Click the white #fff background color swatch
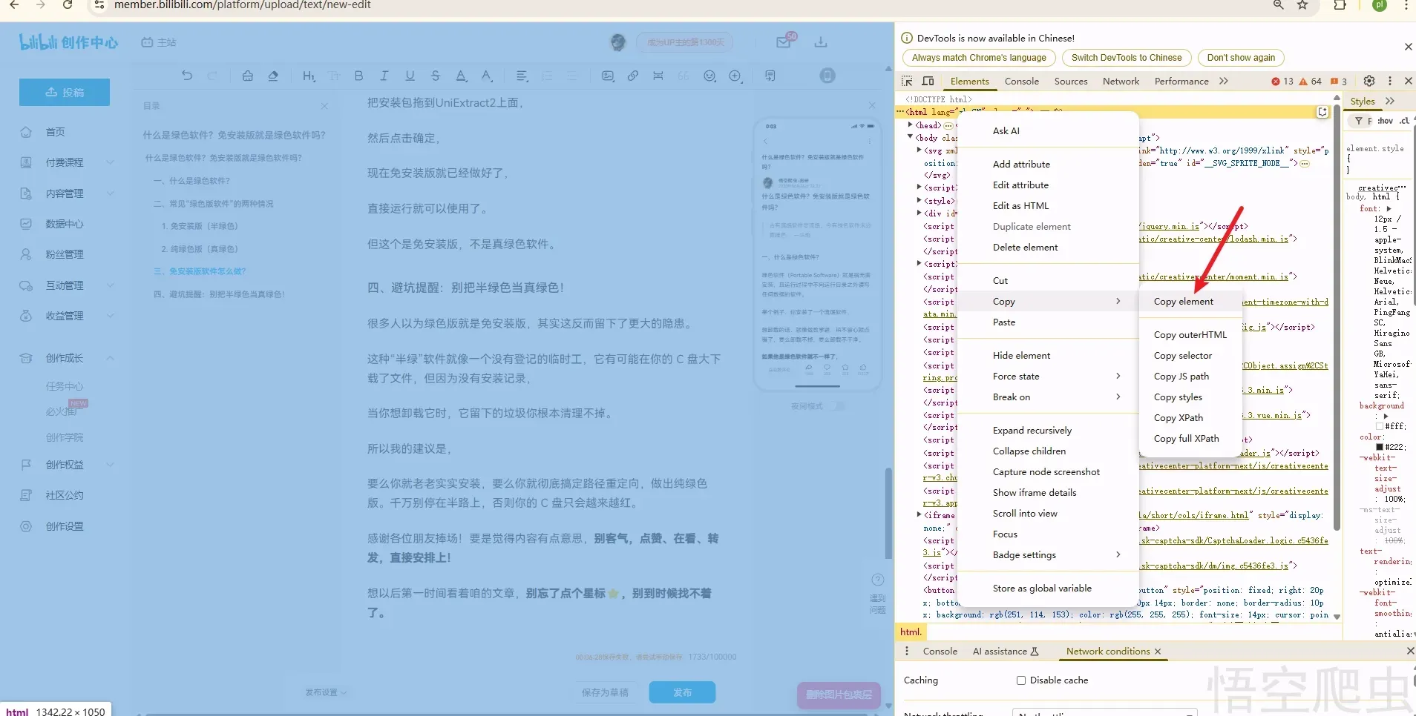This screenshot has height=716, width=1416. tap(1380, 426)
